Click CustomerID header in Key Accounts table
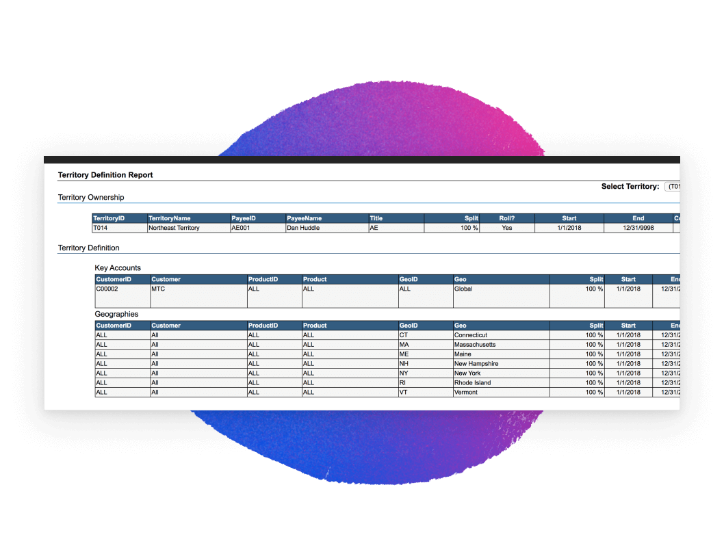This screenshot has height=552, width=724. click(x=122, y=279)
